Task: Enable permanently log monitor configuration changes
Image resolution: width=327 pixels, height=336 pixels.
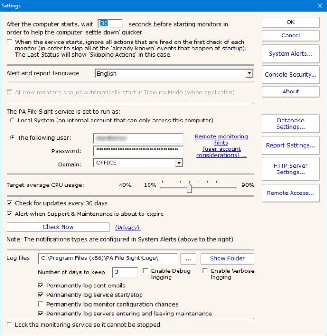Action: pos(41,304)
